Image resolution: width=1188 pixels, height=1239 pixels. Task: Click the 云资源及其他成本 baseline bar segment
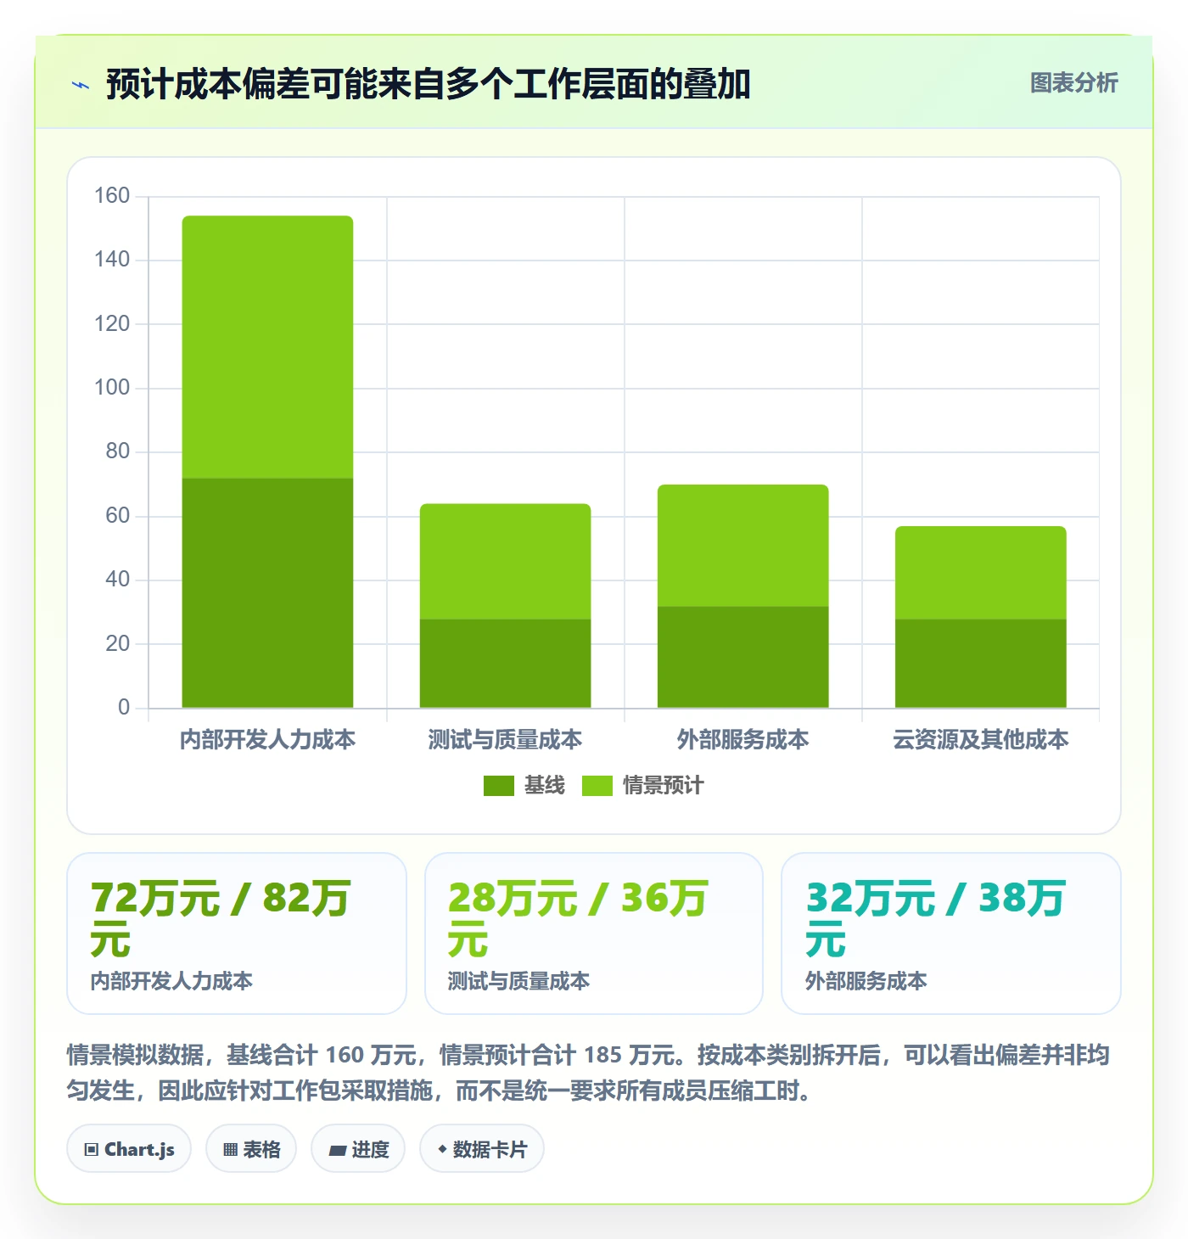(980, 664)
